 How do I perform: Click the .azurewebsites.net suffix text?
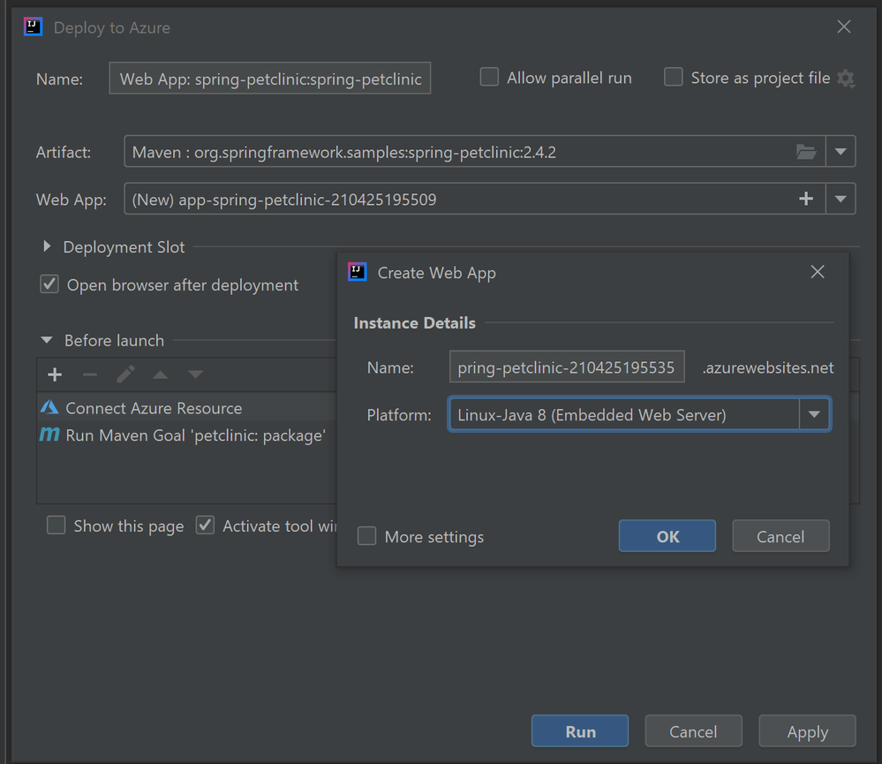(x=768, y=367)
